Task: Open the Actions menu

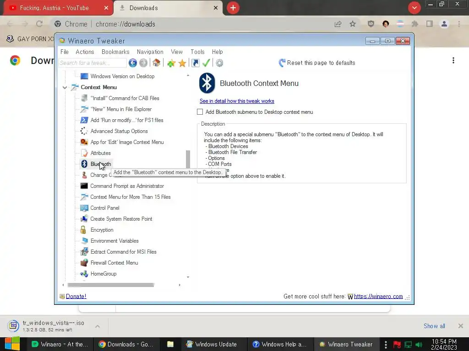Action: [x=85, y=52]
